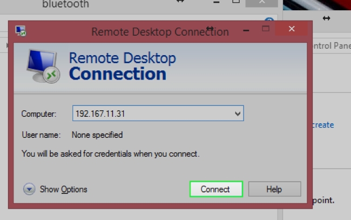Click the double-arrow icon below the thumbnail
This screenshot has height=220, width=351.
326,18
